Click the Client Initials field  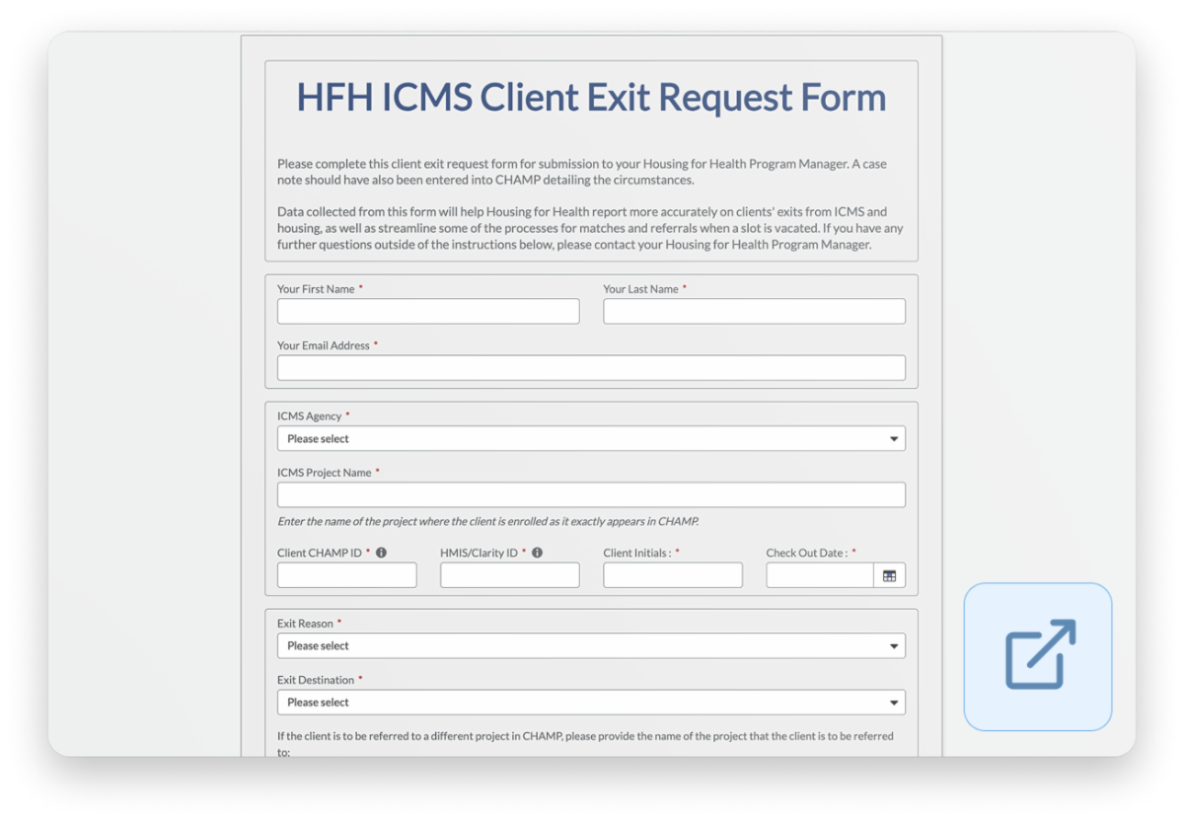click(x=672, y=574)
